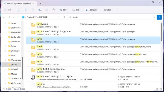The height and width of the screenshot is (92, 164).
Task: Select torchvision-0.12.0-py3.7.egg-info folder
Action: [93, 33]
